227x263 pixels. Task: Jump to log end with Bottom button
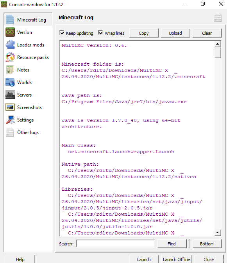[207, 244]
